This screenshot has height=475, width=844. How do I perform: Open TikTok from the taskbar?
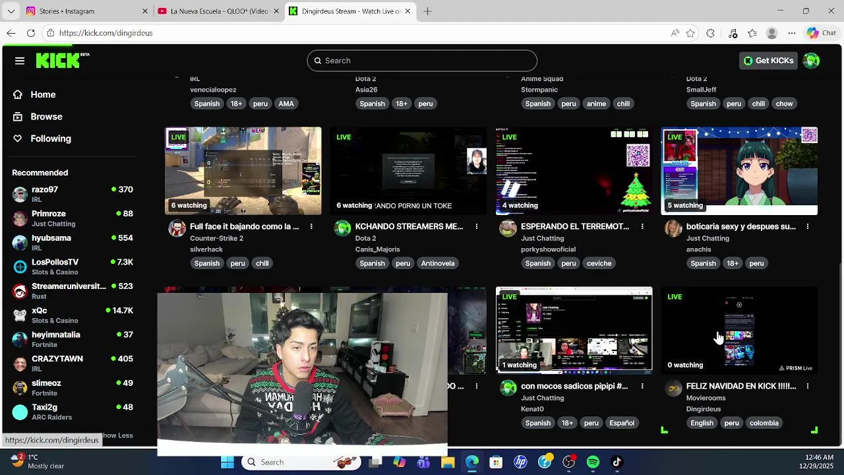pyautogui.click(x=617, y=462)
